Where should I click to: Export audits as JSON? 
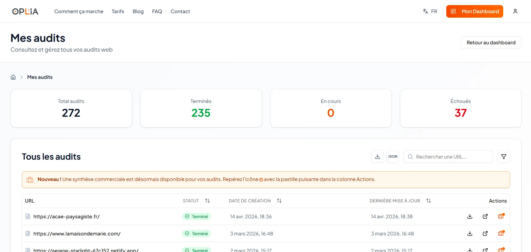pyautogui.click(x=393, y=157)
